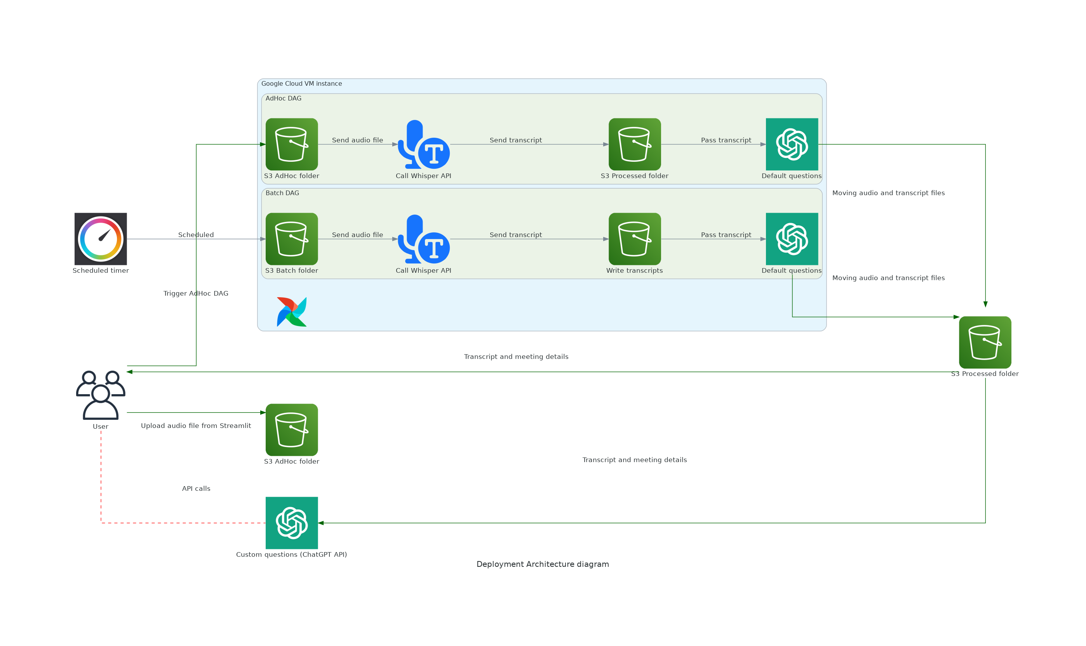Viewport: 1086px width, 646px height.
Task: Select S3 AdHoc folder icon inside AdHoc DAG
Action: click(x=292, y=144)
